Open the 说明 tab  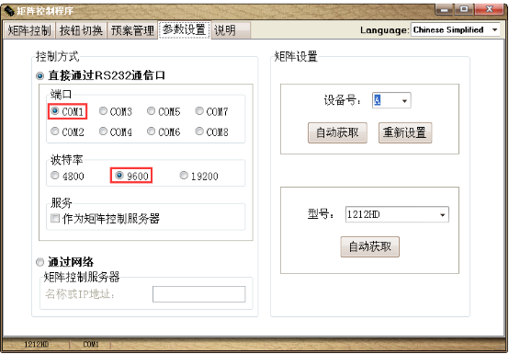tap(231, 30)
